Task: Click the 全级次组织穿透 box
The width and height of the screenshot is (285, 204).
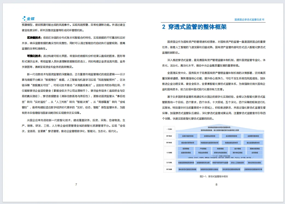Action: point(188,136)
